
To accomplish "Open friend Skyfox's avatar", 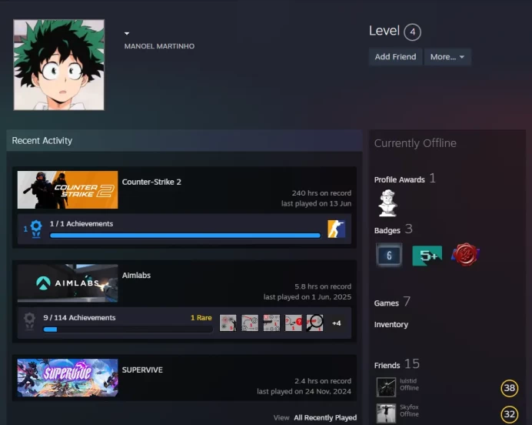I will coord(386,413).
